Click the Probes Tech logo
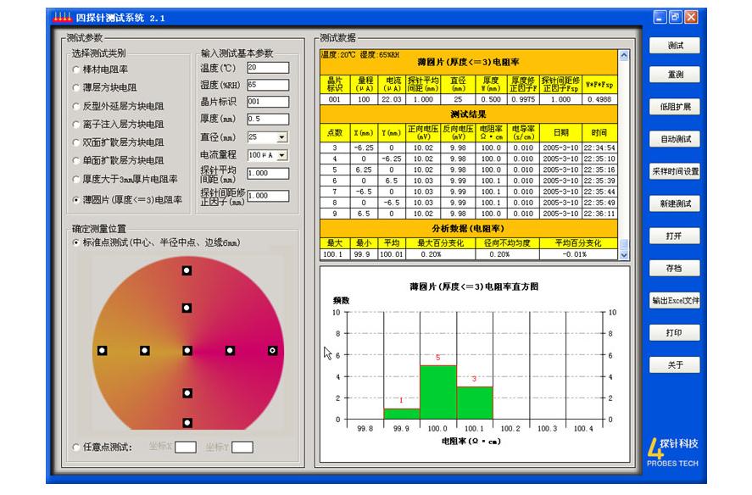The width and height of the screenshot is (752, 495). (x=672, y=452)
